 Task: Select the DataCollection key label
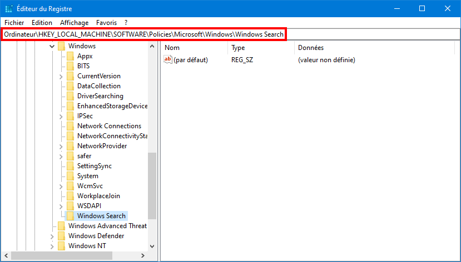click(x=99, y=86)
